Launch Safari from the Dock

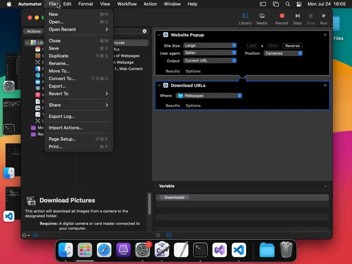coord(104,250)
